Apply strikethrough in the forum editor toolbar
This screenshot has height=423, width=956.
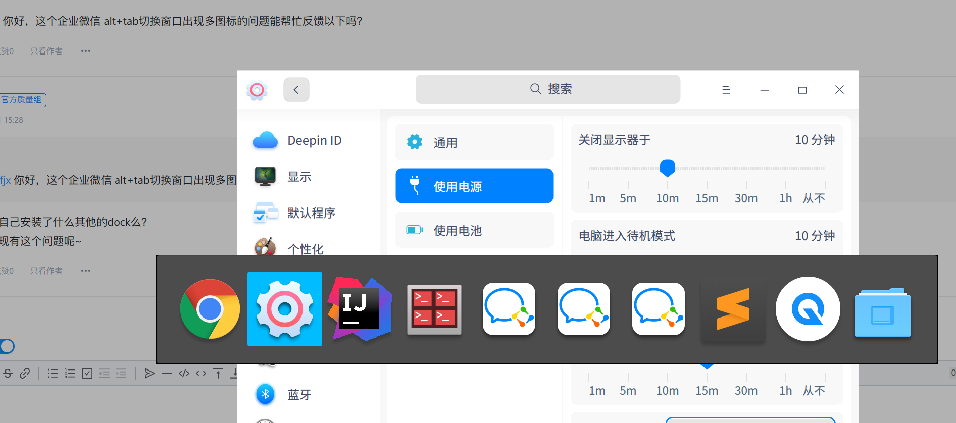tap(8, 374)
